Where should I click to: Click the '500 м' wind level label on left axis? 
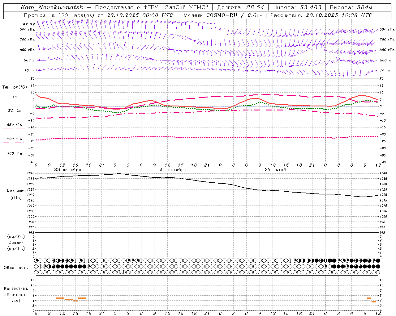pyautogui.click(x=30, y=60)
